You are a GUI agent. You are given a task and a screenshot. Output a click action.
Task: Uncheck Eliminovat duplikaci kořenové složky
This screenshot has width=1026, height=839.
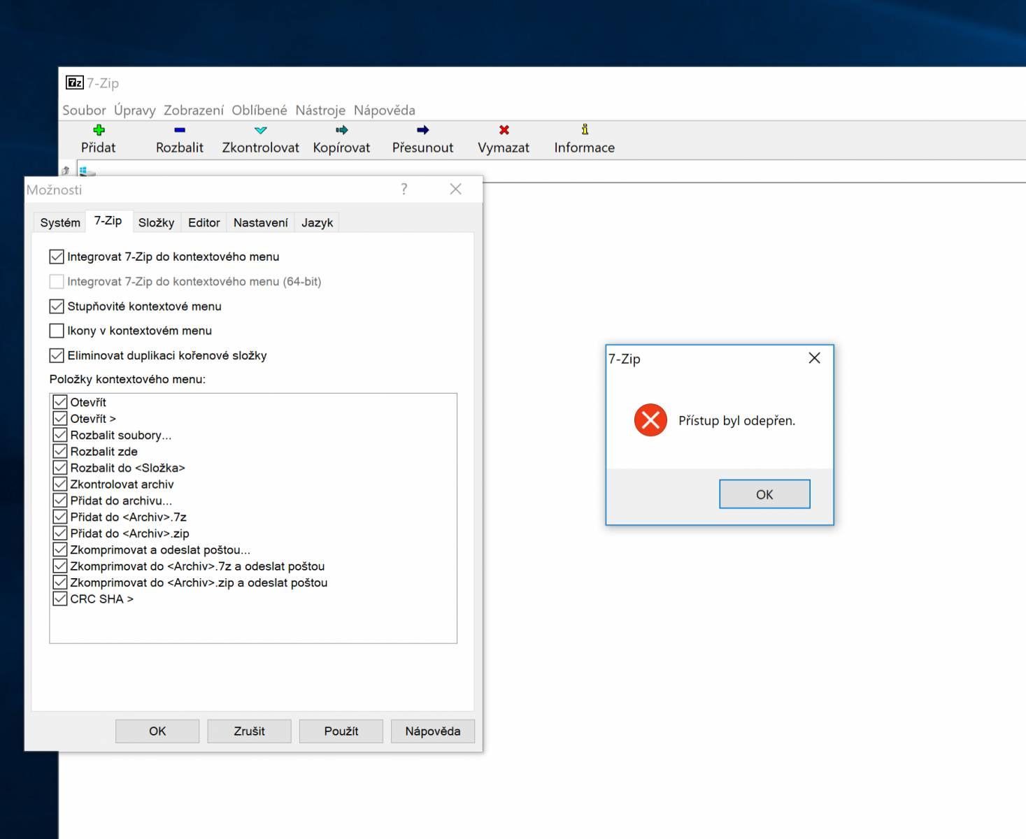click(57, 355)
